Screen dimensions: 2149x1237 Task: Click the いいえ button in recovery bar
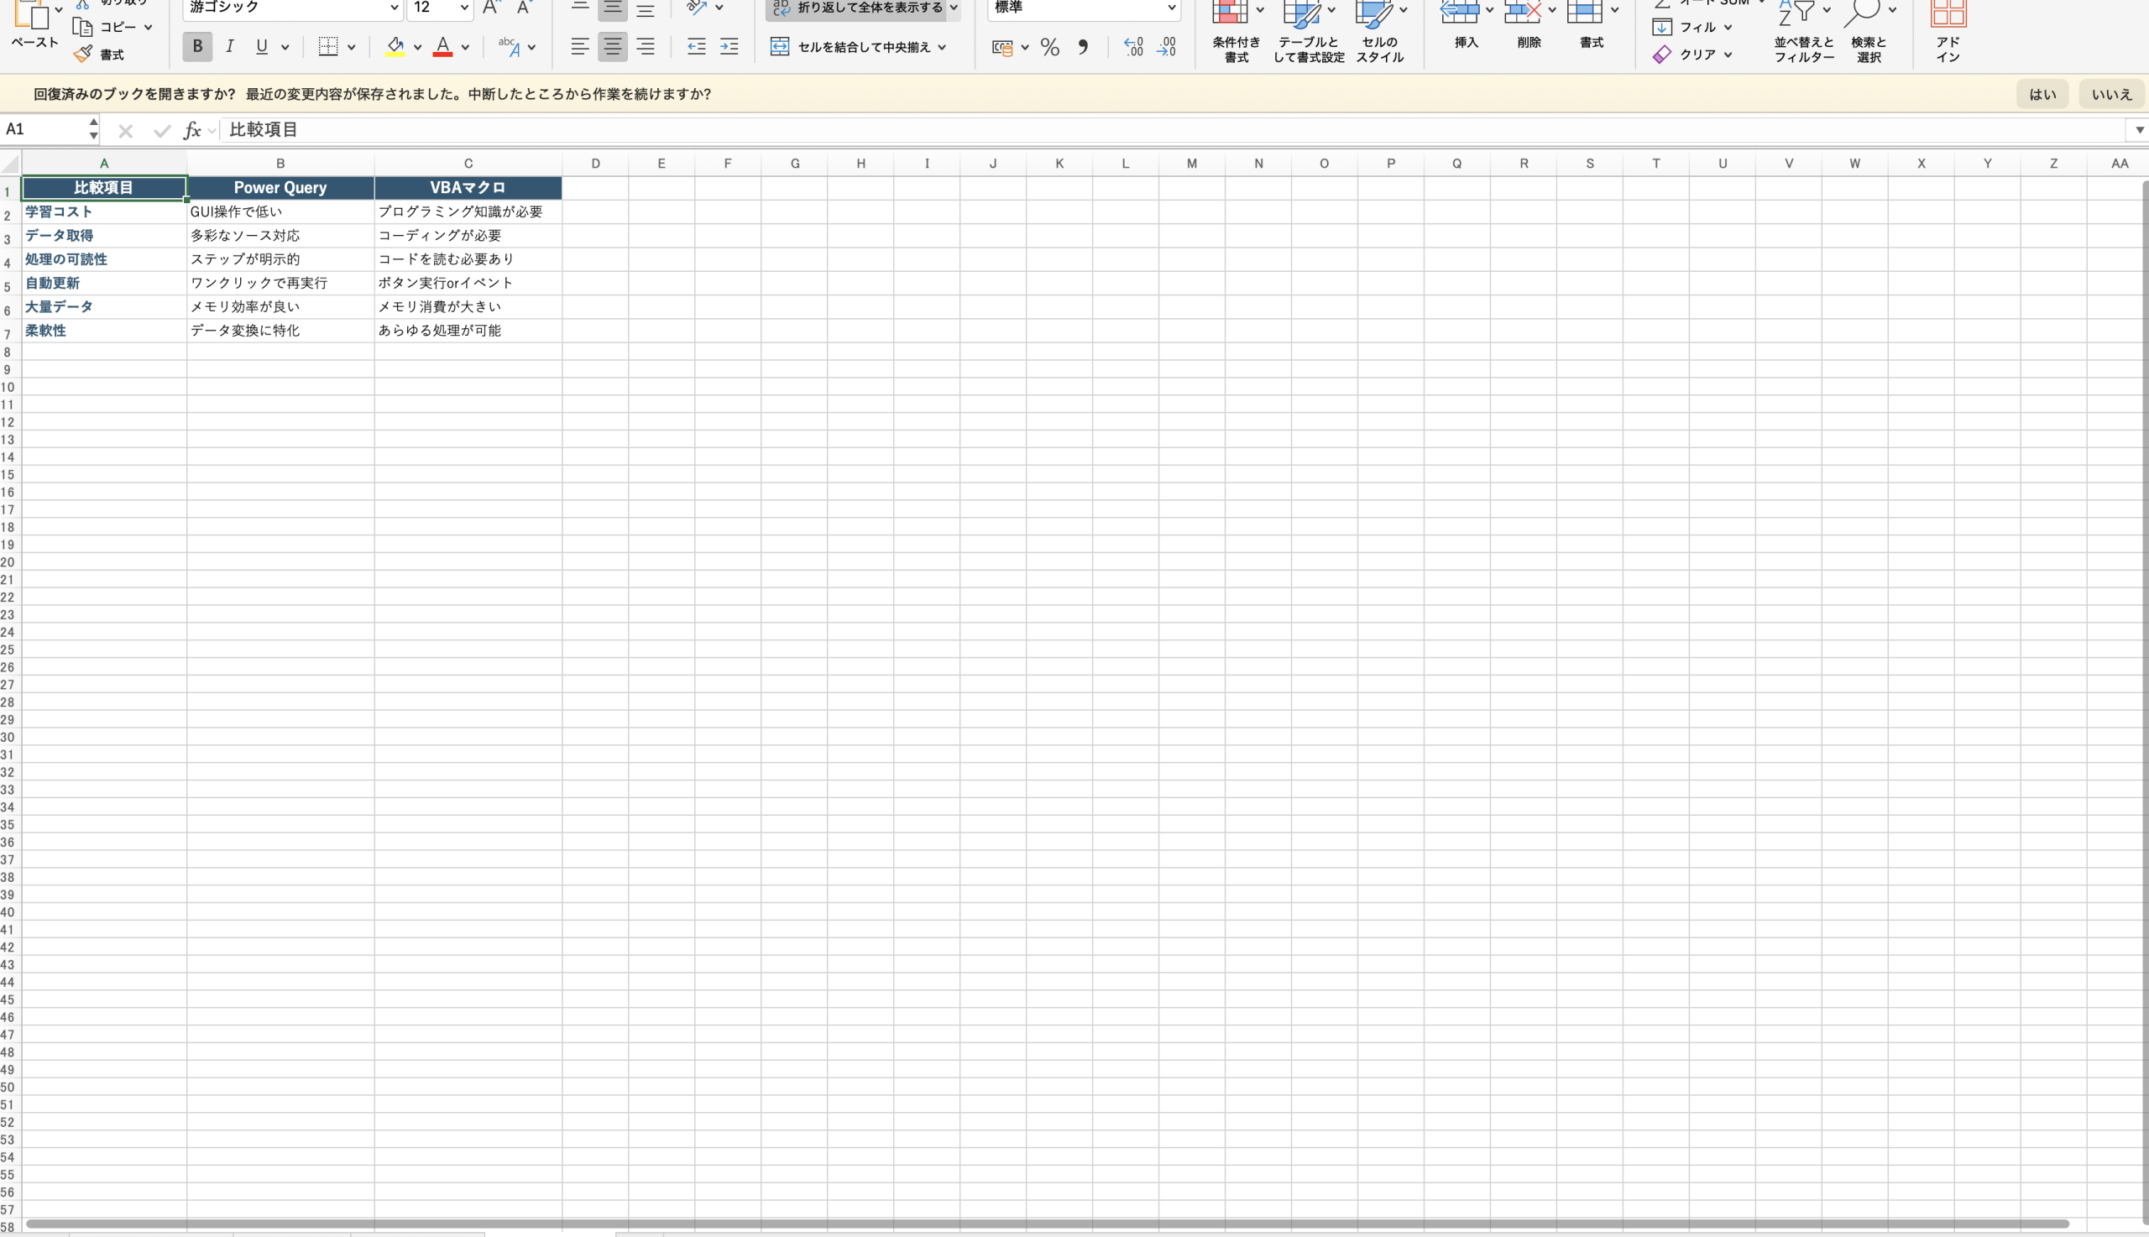tap(2110, 94)
